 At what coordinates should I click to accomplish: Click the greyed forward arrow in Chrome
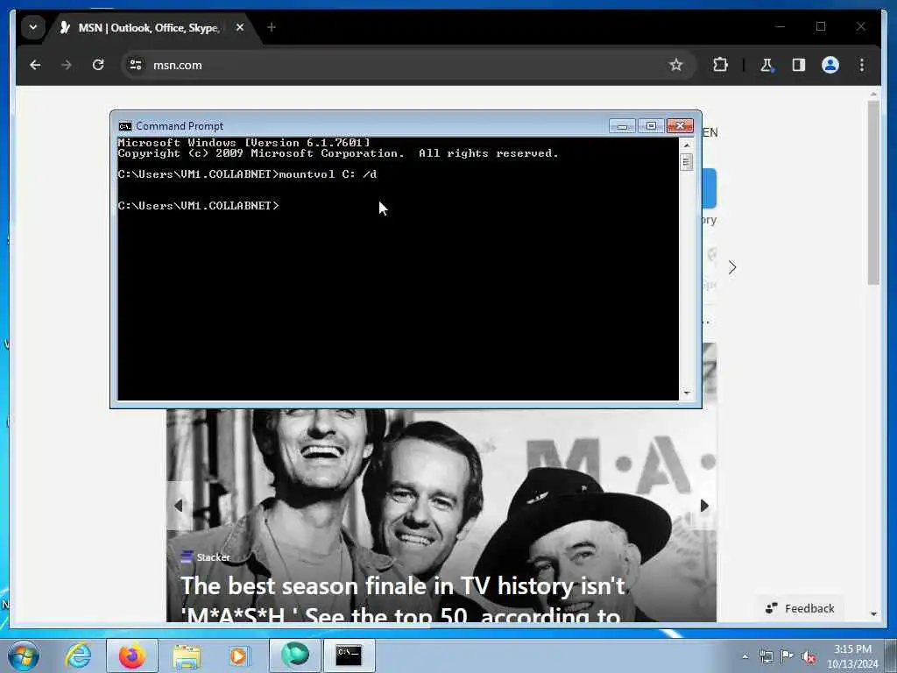tap(67, 65)
